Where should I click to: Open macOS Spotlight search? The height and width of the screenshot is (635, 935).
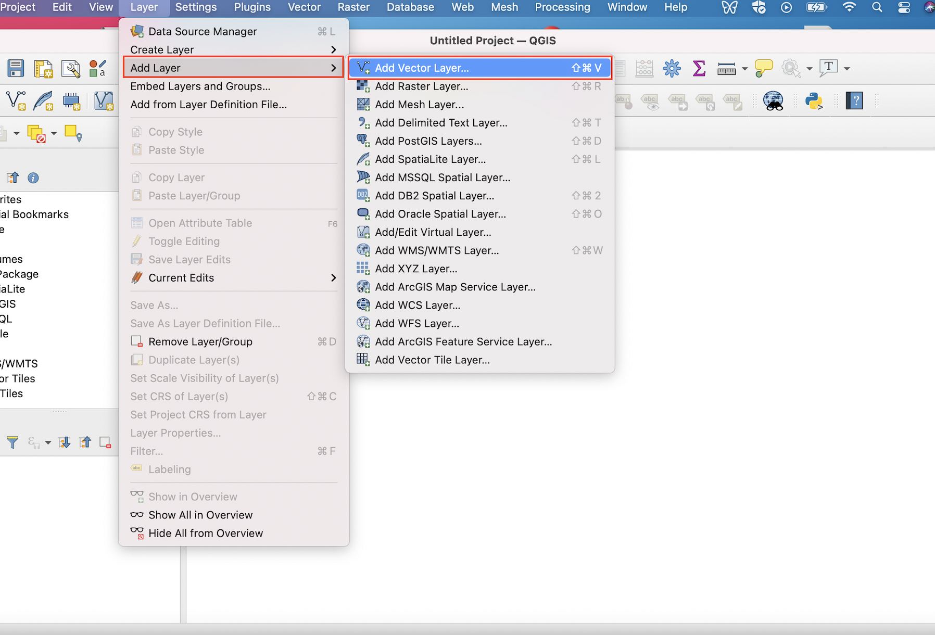point(877,7)
